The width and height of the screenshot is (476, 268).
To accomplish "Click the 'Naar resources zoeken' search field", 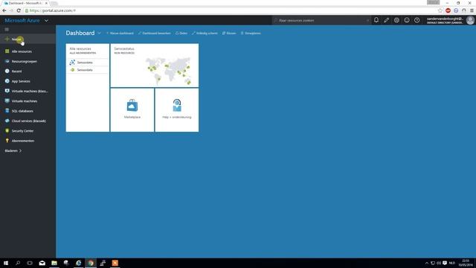I will pyautogui.click(x=321, y=20).
